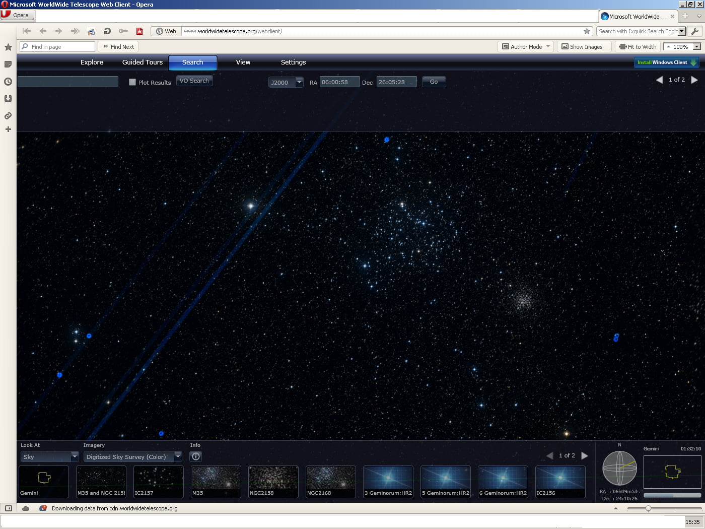Click the WWT object search text box
The width and height of the screenshot is (705, 529).
coord(68,82)
